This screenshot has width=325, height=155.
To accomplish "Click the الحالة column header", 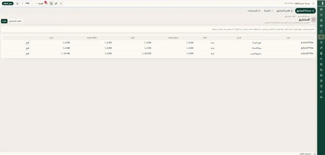I will [205, 38].
